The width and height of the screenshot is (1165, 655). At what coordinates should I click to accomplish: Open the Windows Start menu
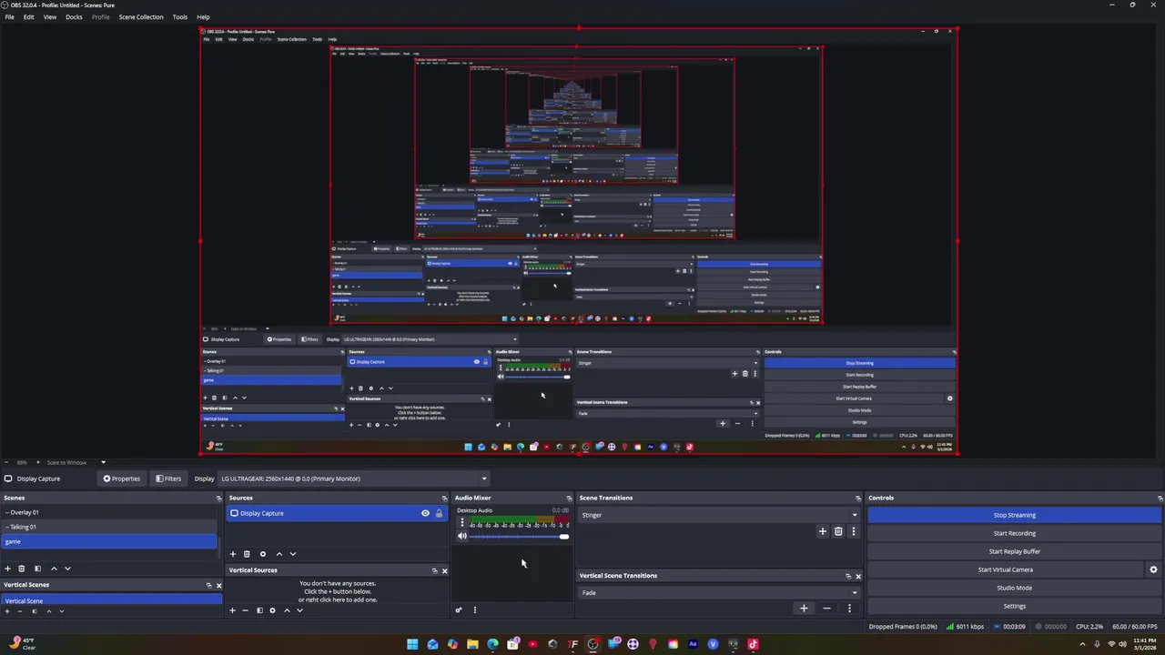tap(412, 644)
